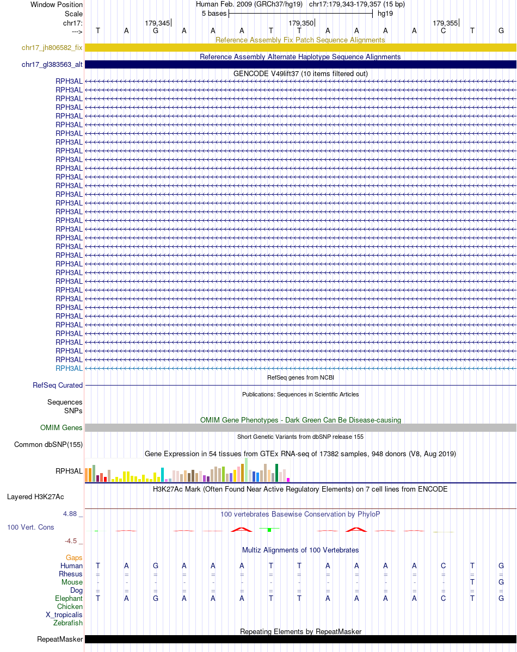The height and width of the screenshot is (652, 517).
Task: Click the RefSeq Curated label
Action: (58, 386)
